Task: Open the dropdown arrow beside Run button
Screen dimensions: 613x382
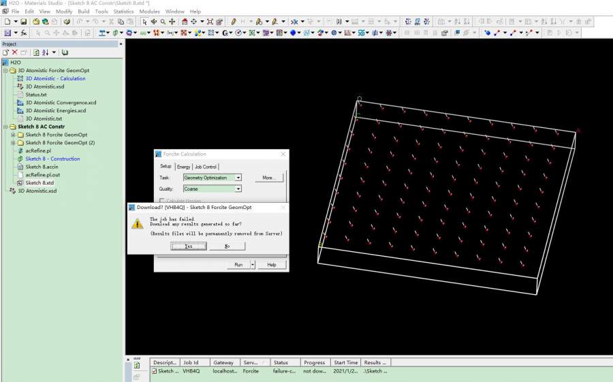Action: click(x=253, y=264)
